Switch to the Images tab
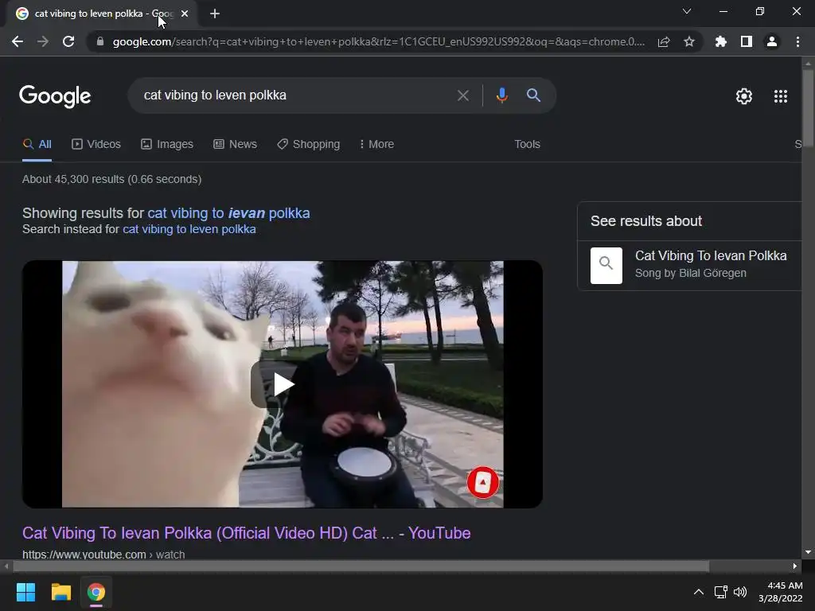This screenshot has height=611, width=815. point(167,145)
